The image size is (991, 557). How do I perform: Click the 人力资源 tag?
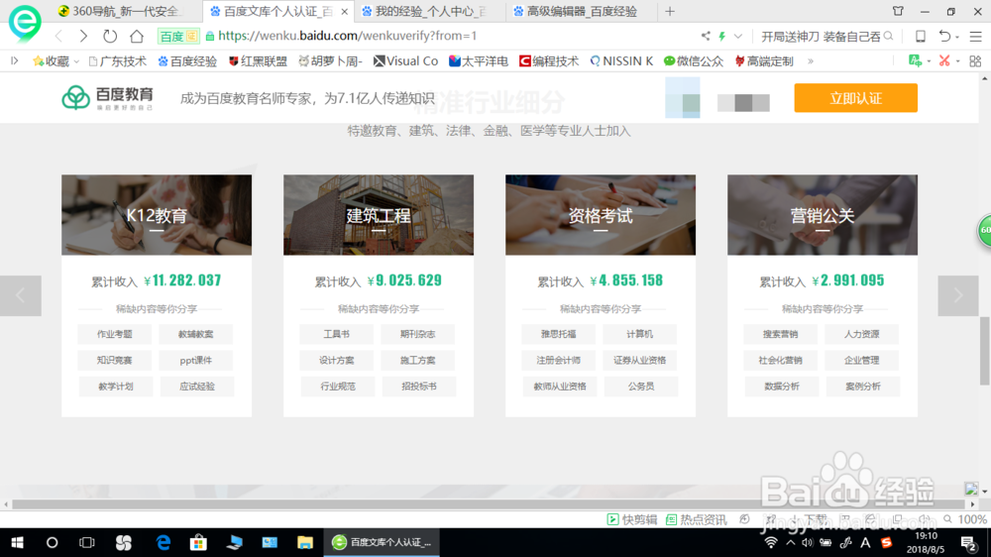(861, 334)
